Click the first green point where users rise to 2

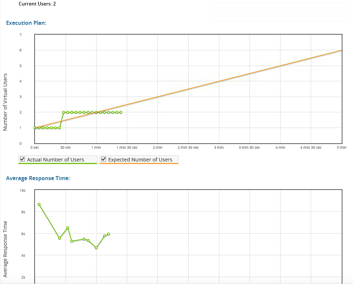click(x=63, y=112)
